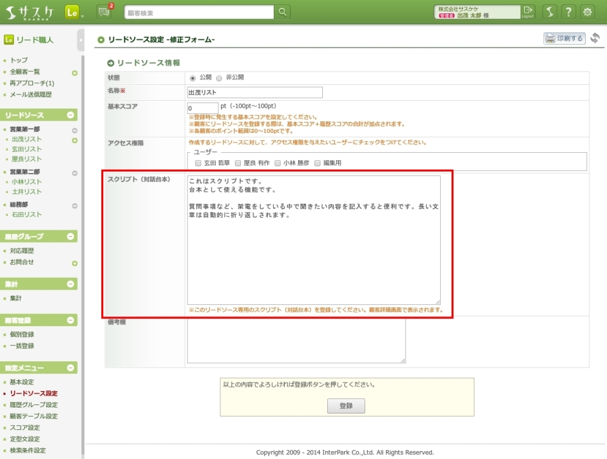607x459 pixels.
Task: Grab the script textarea resize handle
Action: (x=438, y=301)
